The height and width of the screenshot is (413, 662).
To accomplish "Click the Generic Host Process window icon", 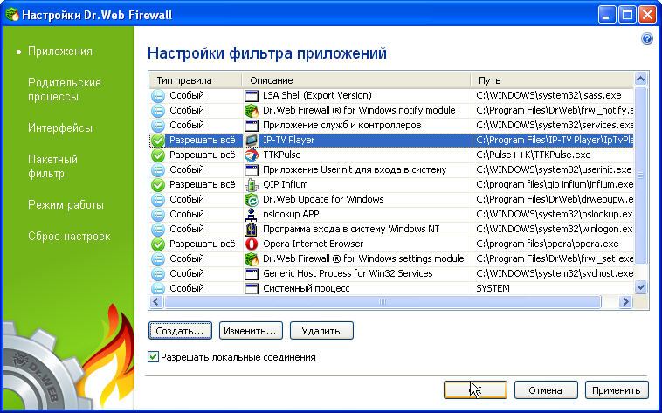I will (x=252, y=273).
